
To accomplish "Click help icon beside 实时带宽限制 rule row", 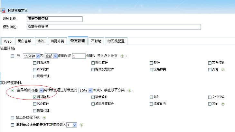I will (x=130, y=91).
